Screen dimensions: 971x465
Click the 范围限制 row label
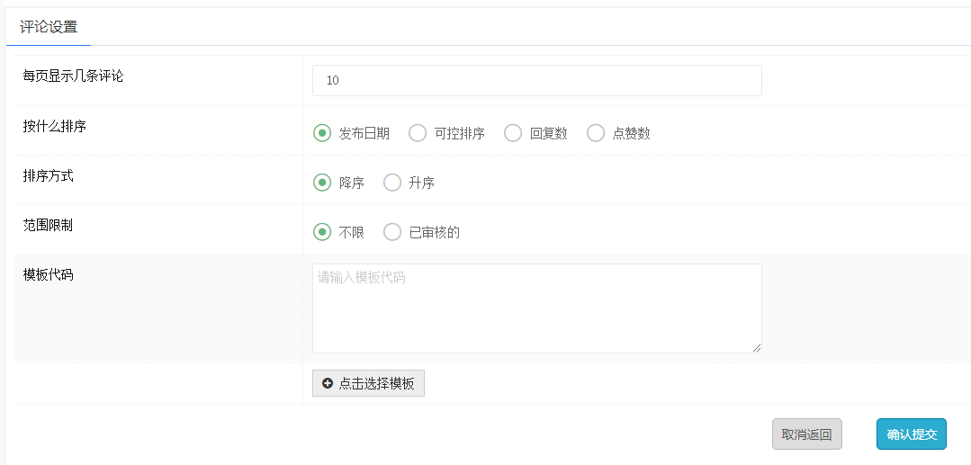[x=48, y=225]
